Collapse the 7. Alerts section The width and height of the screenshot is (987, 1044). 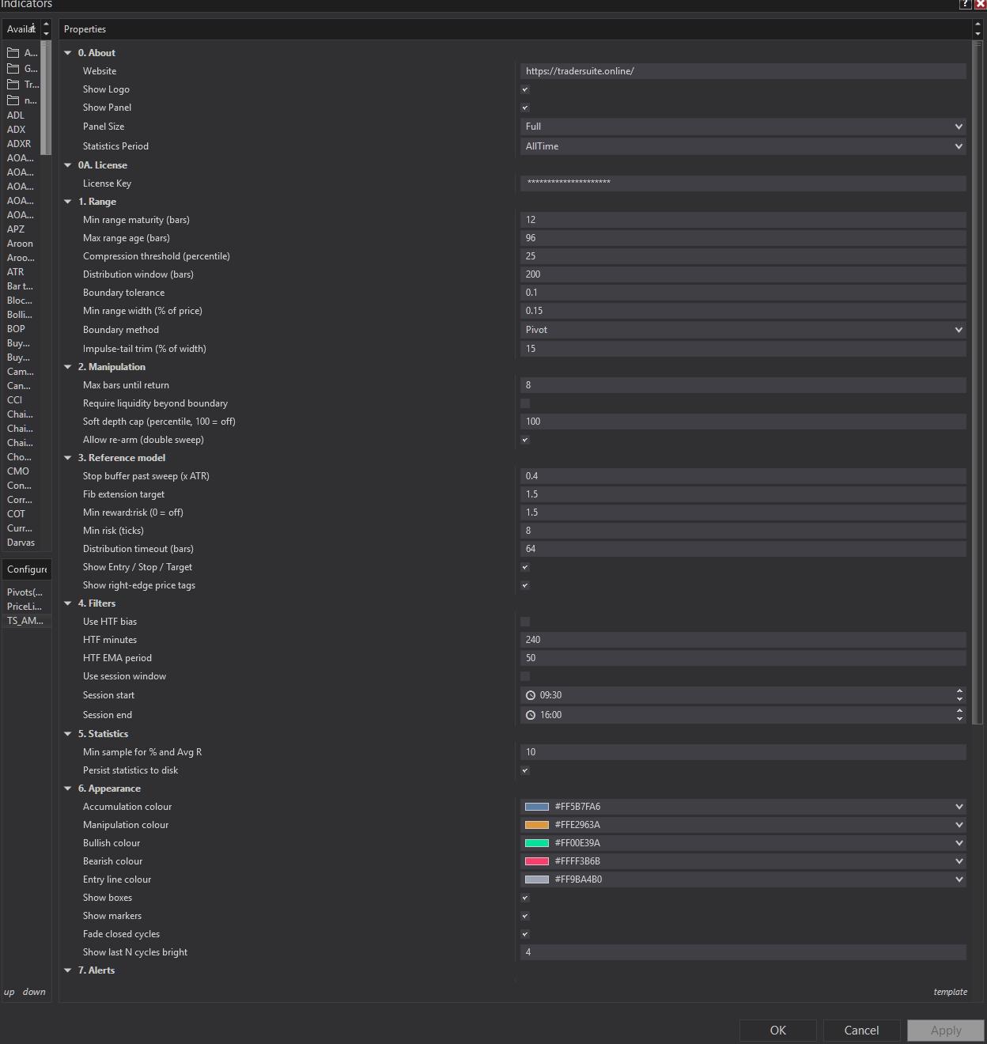(x=68, y=970)
